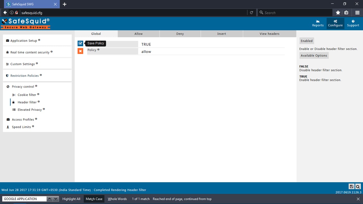Click info icon next to Policy field
The width and height of the screenshot is (363, 204).
tap(98, 50)
